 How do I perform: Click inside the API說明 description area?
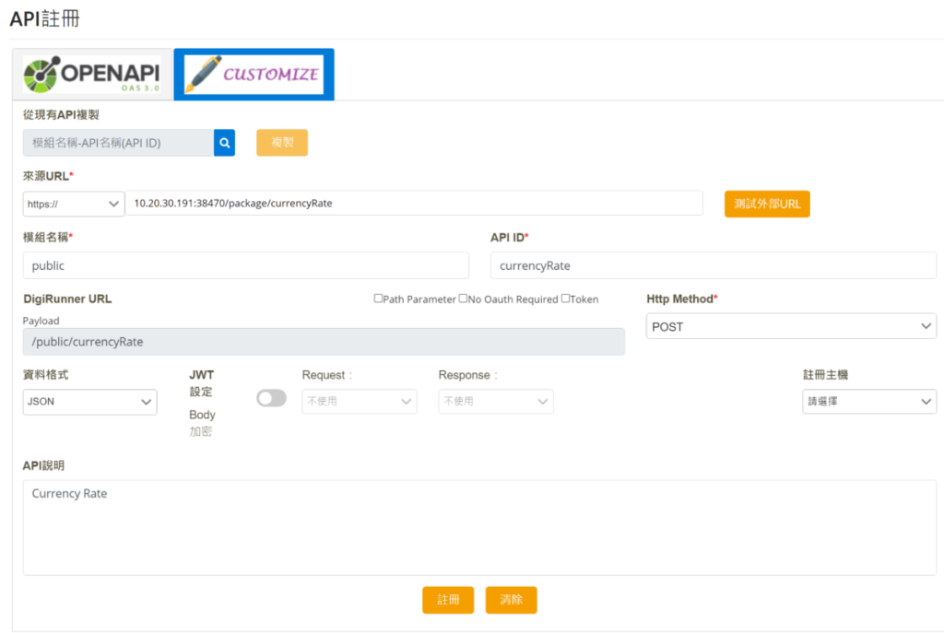pos(472,525)
